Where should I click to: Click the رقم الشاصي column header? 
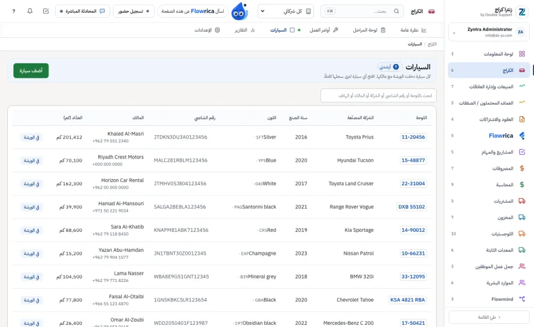pyautogui.click(x=205, y=118)
